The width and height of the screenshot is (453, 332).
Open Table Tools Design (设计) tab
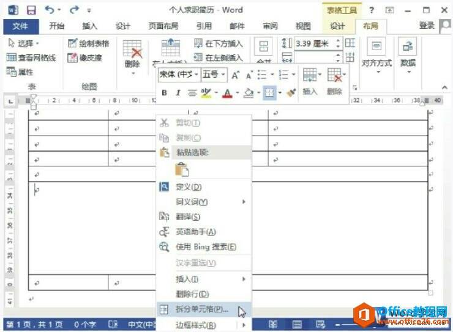pos(337,26)
